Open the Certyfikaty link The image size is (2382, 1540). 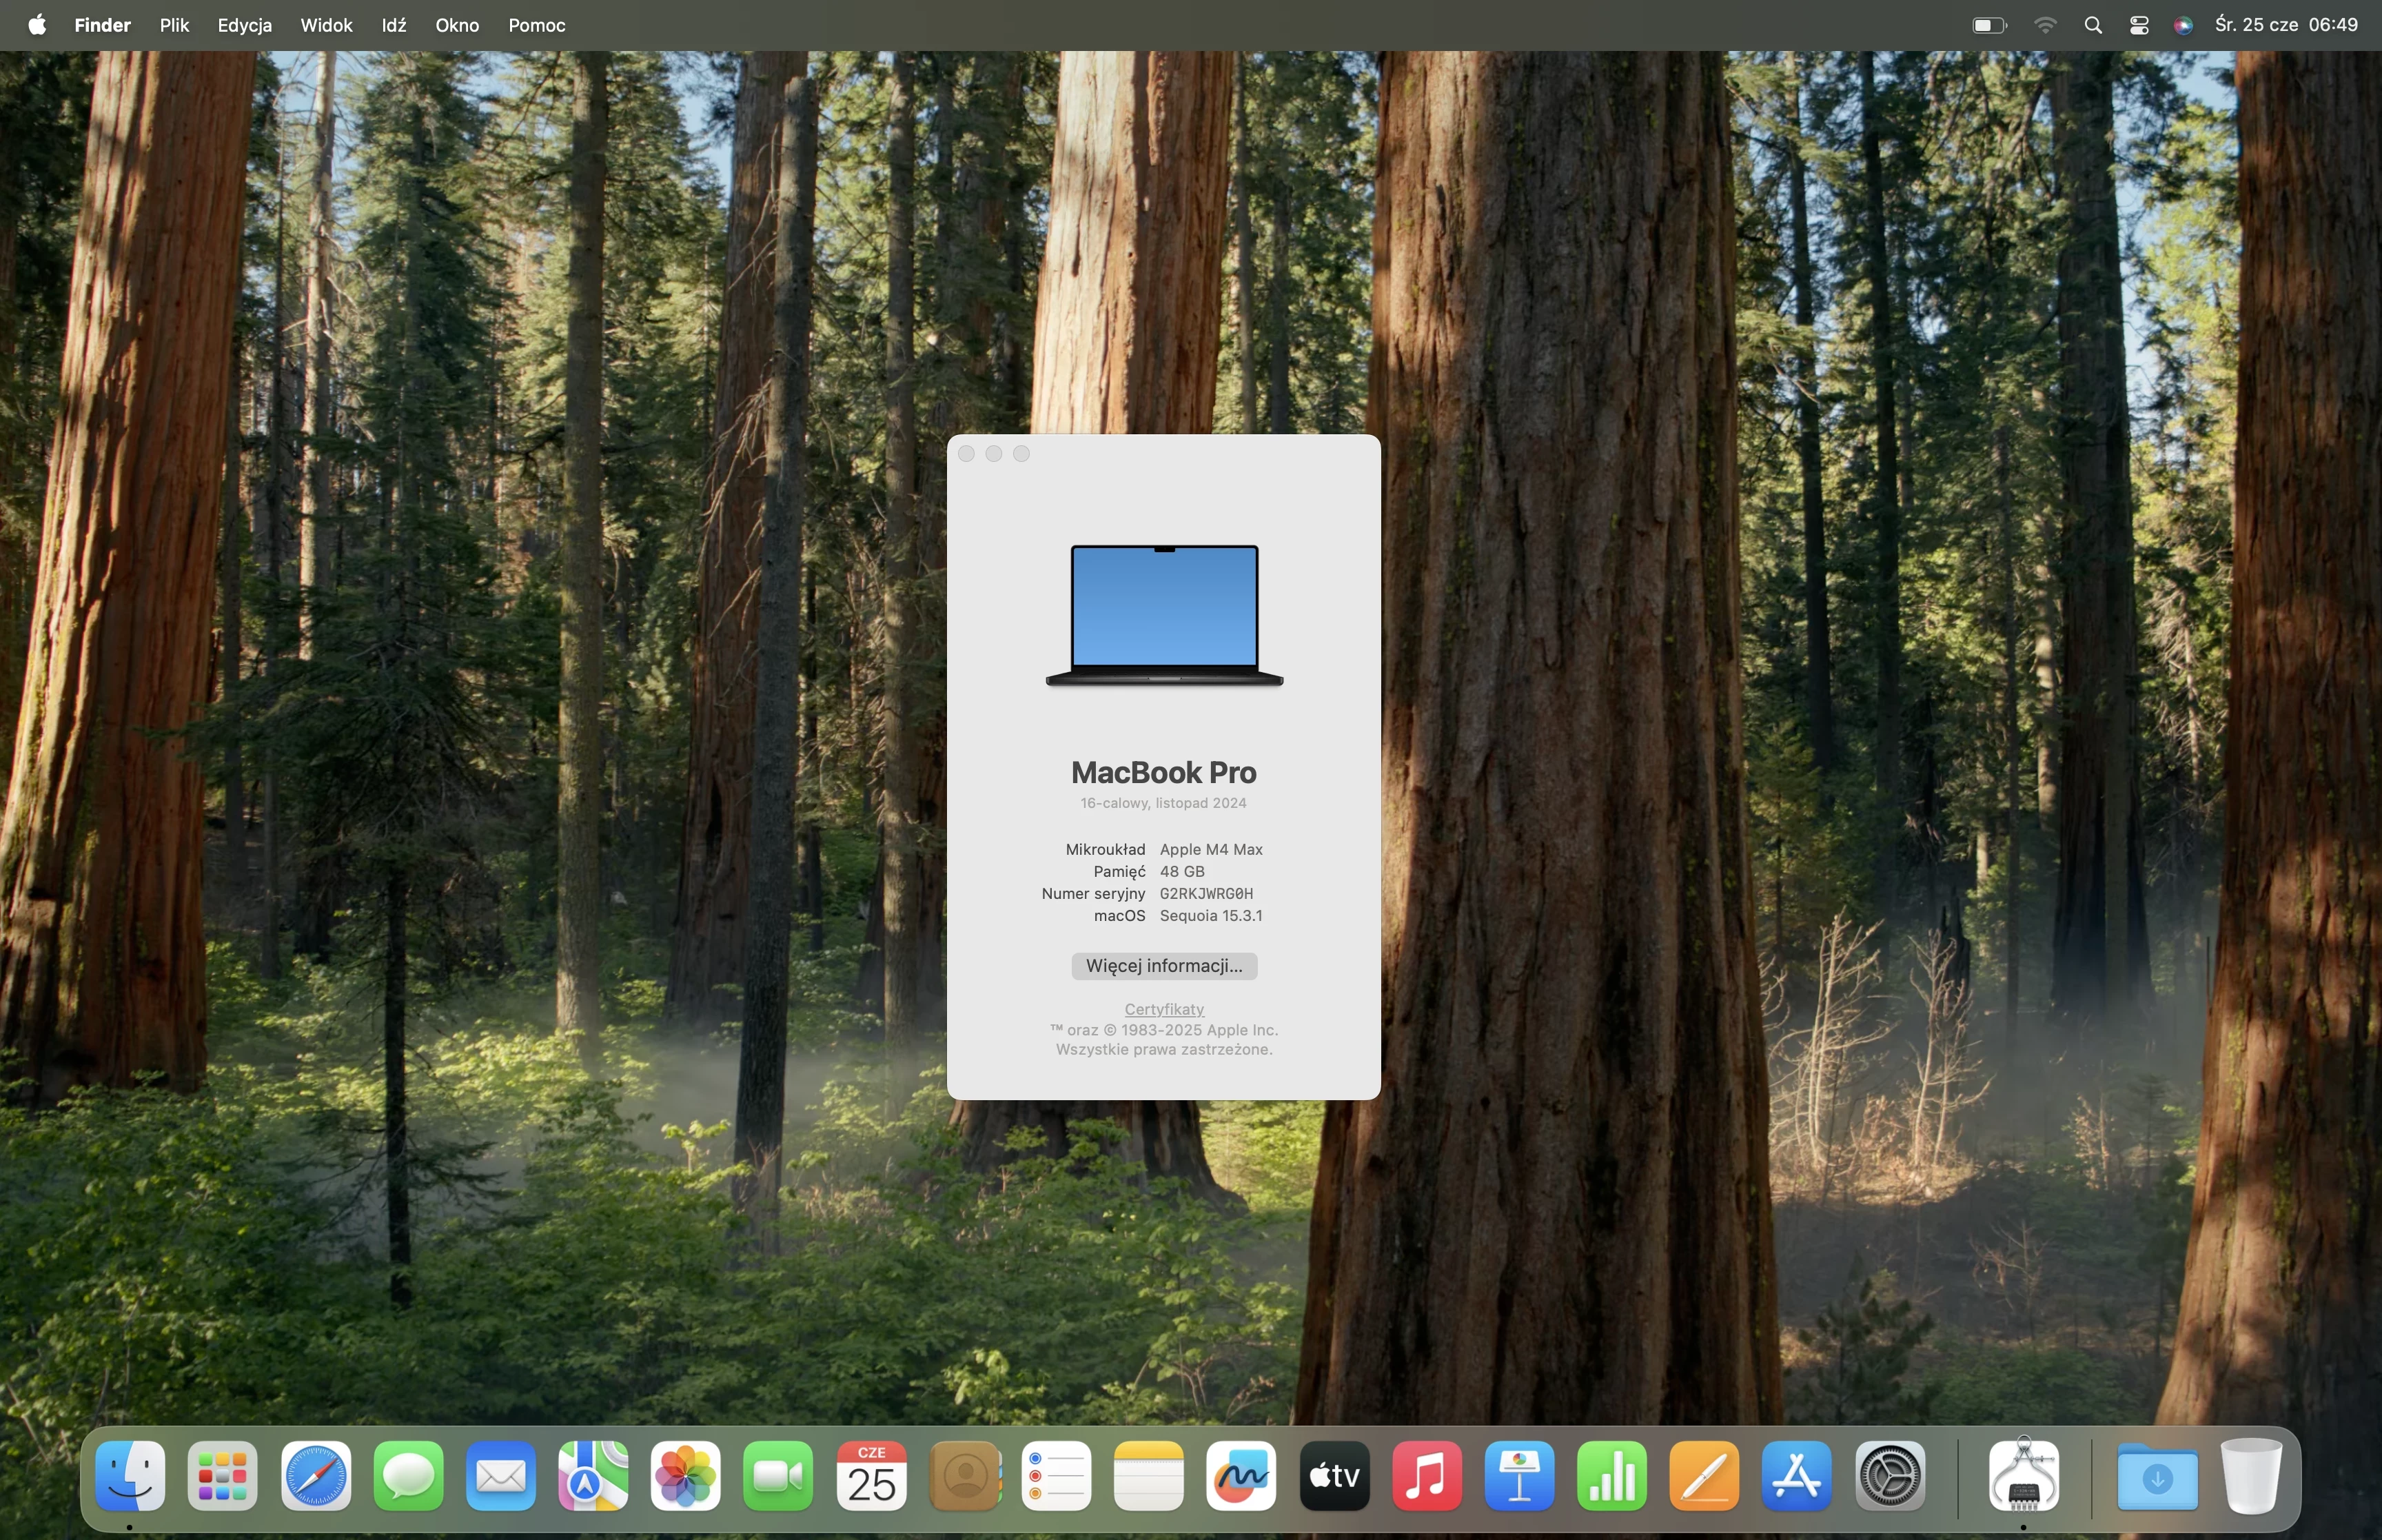pyautogui.click(x=1163, y=1009)
